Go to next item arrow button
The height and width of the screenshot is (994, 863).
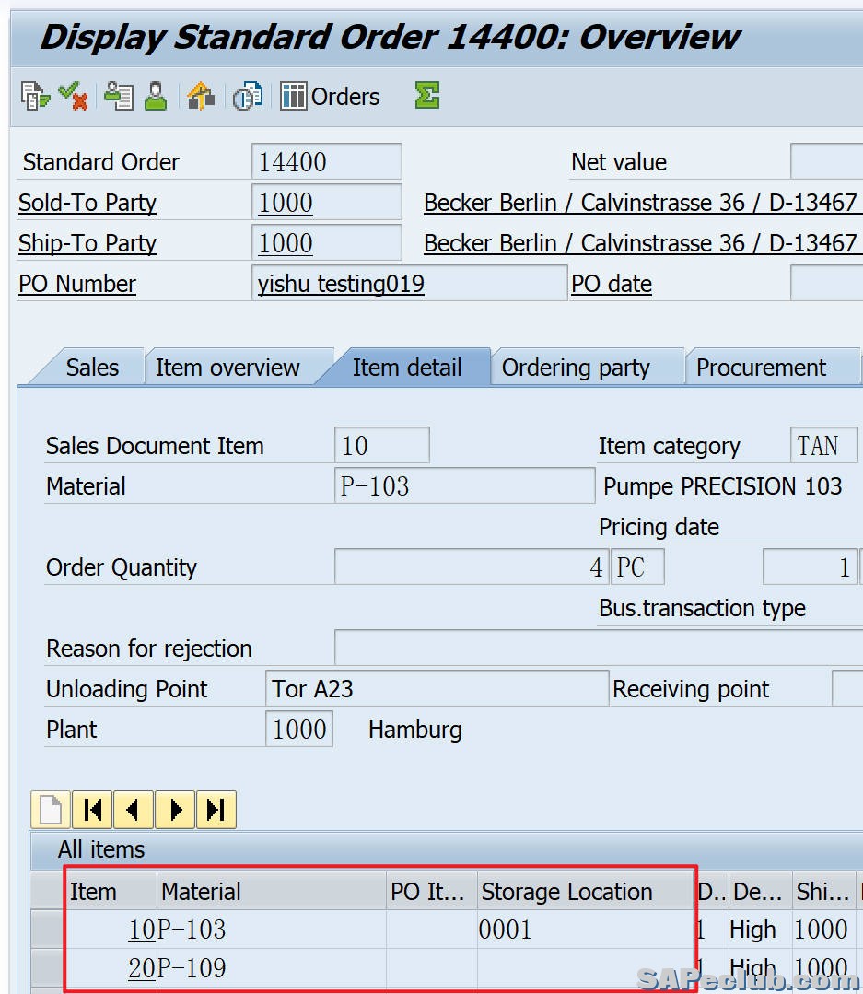point(175,810)
